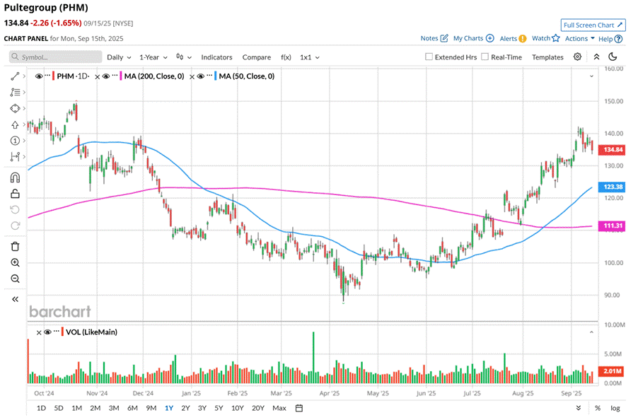Image resolution: width=638 pixels, height=420 pixels.
Task: Open the 1x1 grid layout dropdown
Action: coord(310,57)
